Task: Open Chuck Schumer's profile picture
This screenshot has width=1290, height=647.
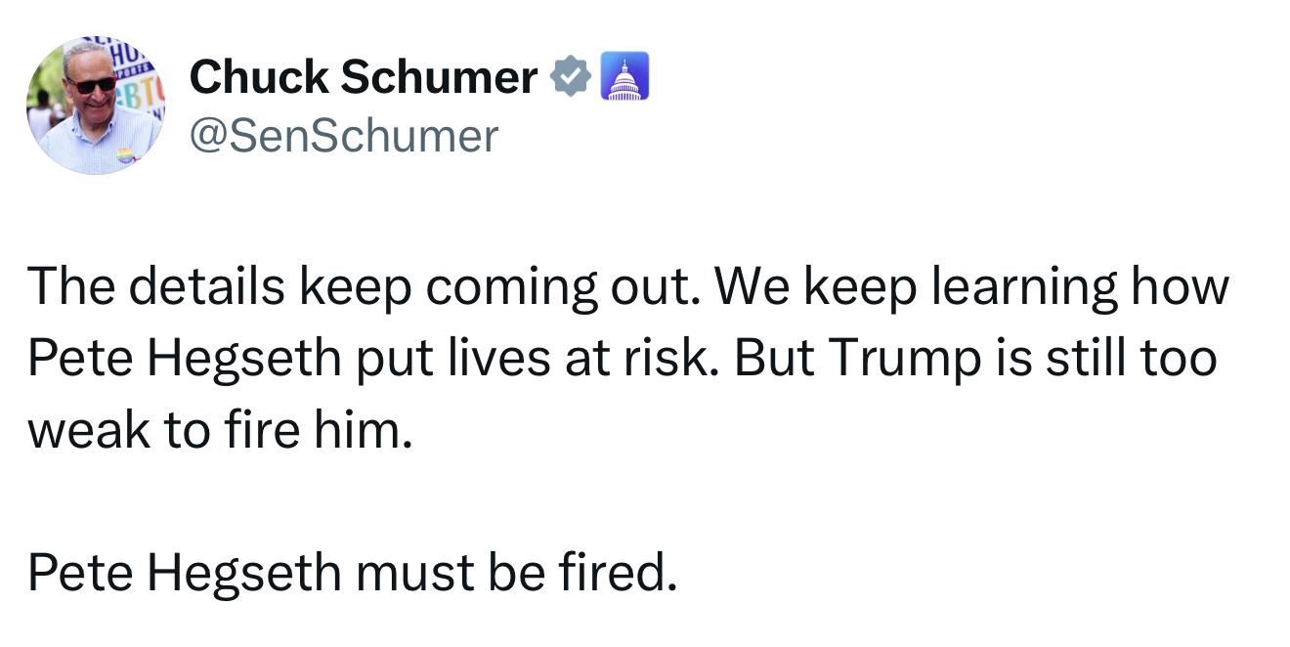Action: (x=95, y=106)
